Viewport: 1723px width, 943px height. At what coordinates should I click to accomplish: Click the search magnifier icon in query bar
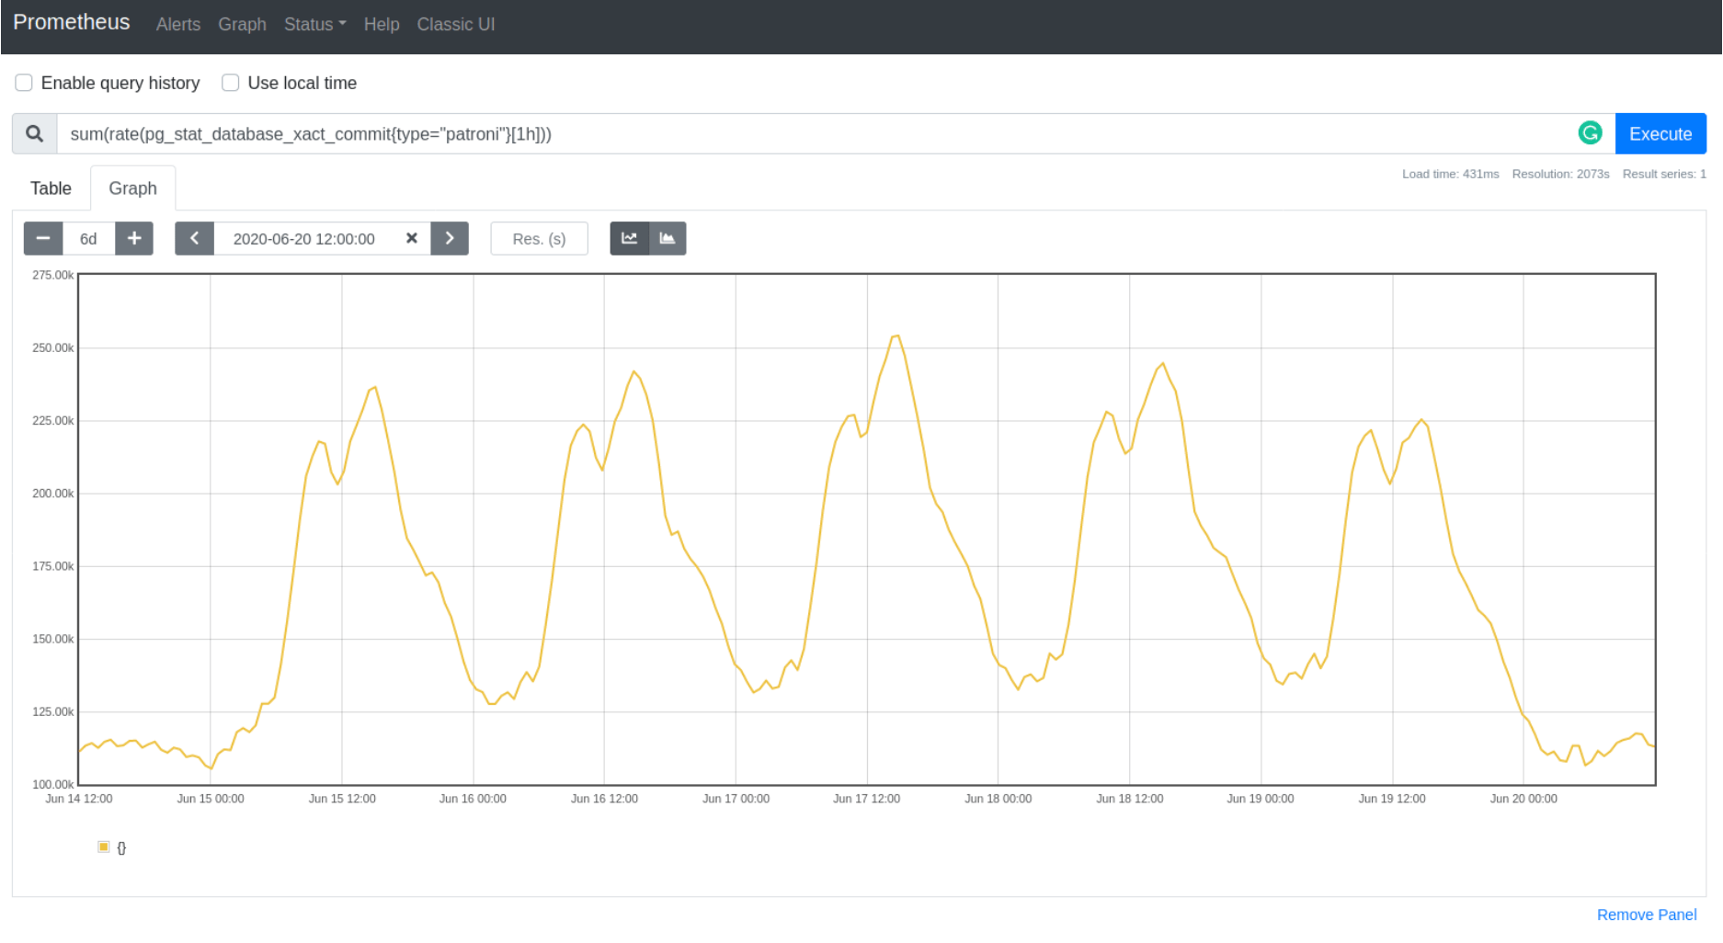[x=34, y=133]
